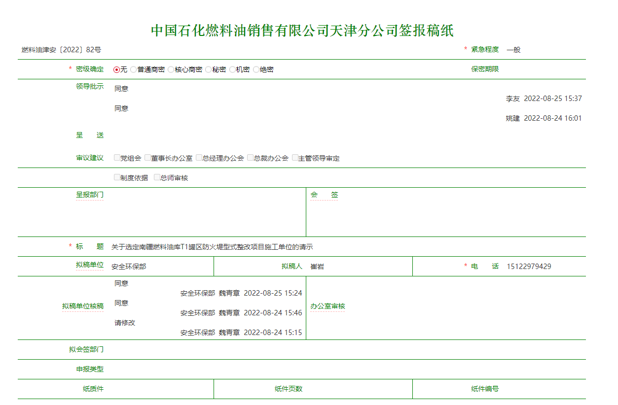Check the 总师审核 checkbox
The image size is (618, 405).
[x=157, y=177]
